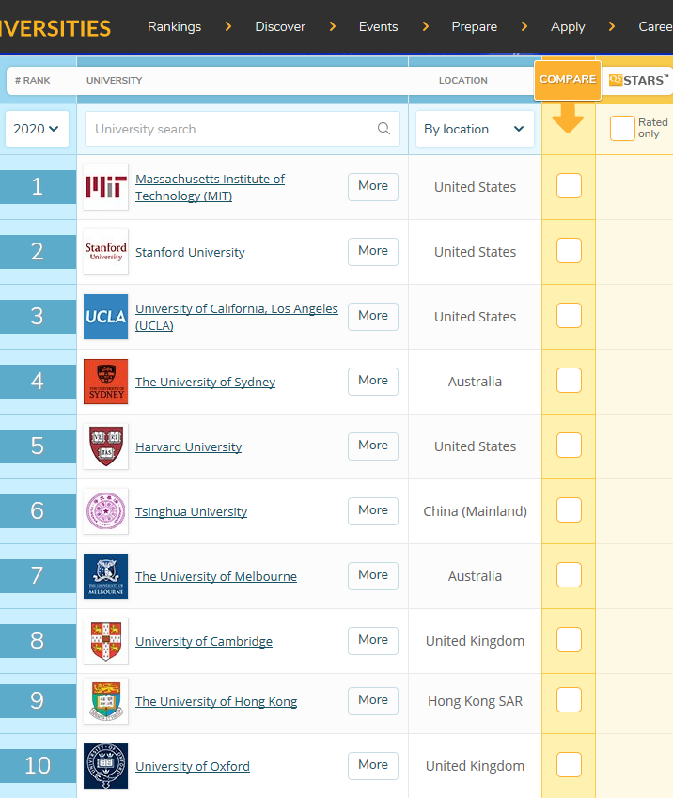Expand the Rankings menu chevron
Image resolution: width=673 pixels, height=798 pixels.
(x=228, y=26)
